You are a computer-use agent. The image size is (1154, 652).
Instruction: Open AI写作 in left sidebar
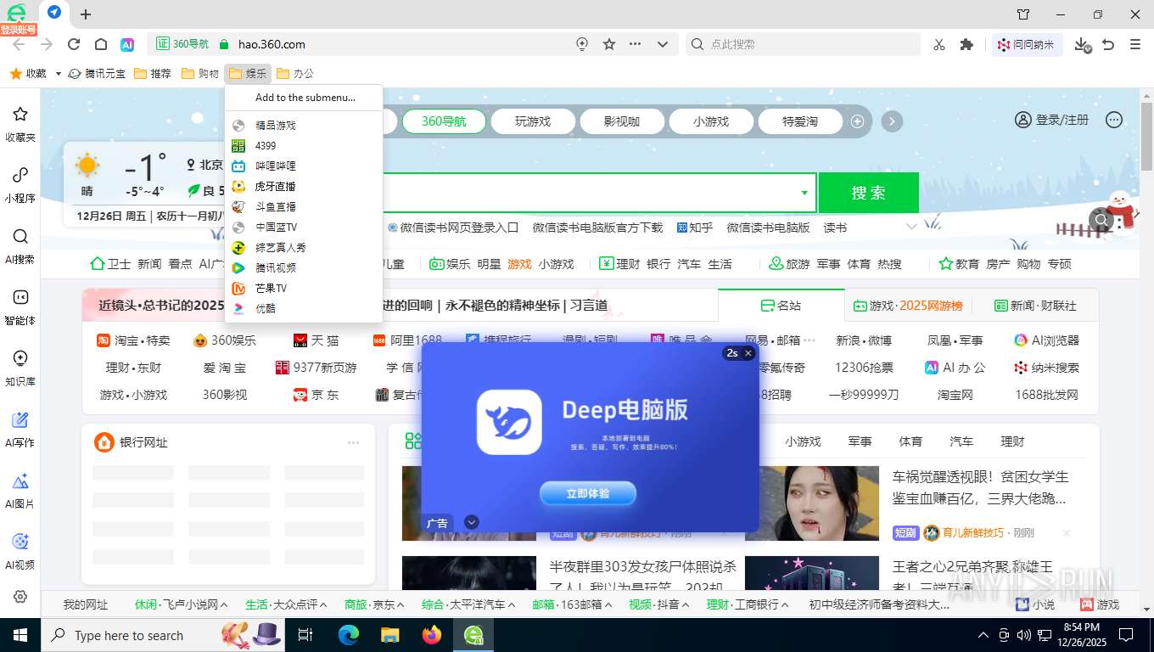pyautogui.click(x=20, y=430)
